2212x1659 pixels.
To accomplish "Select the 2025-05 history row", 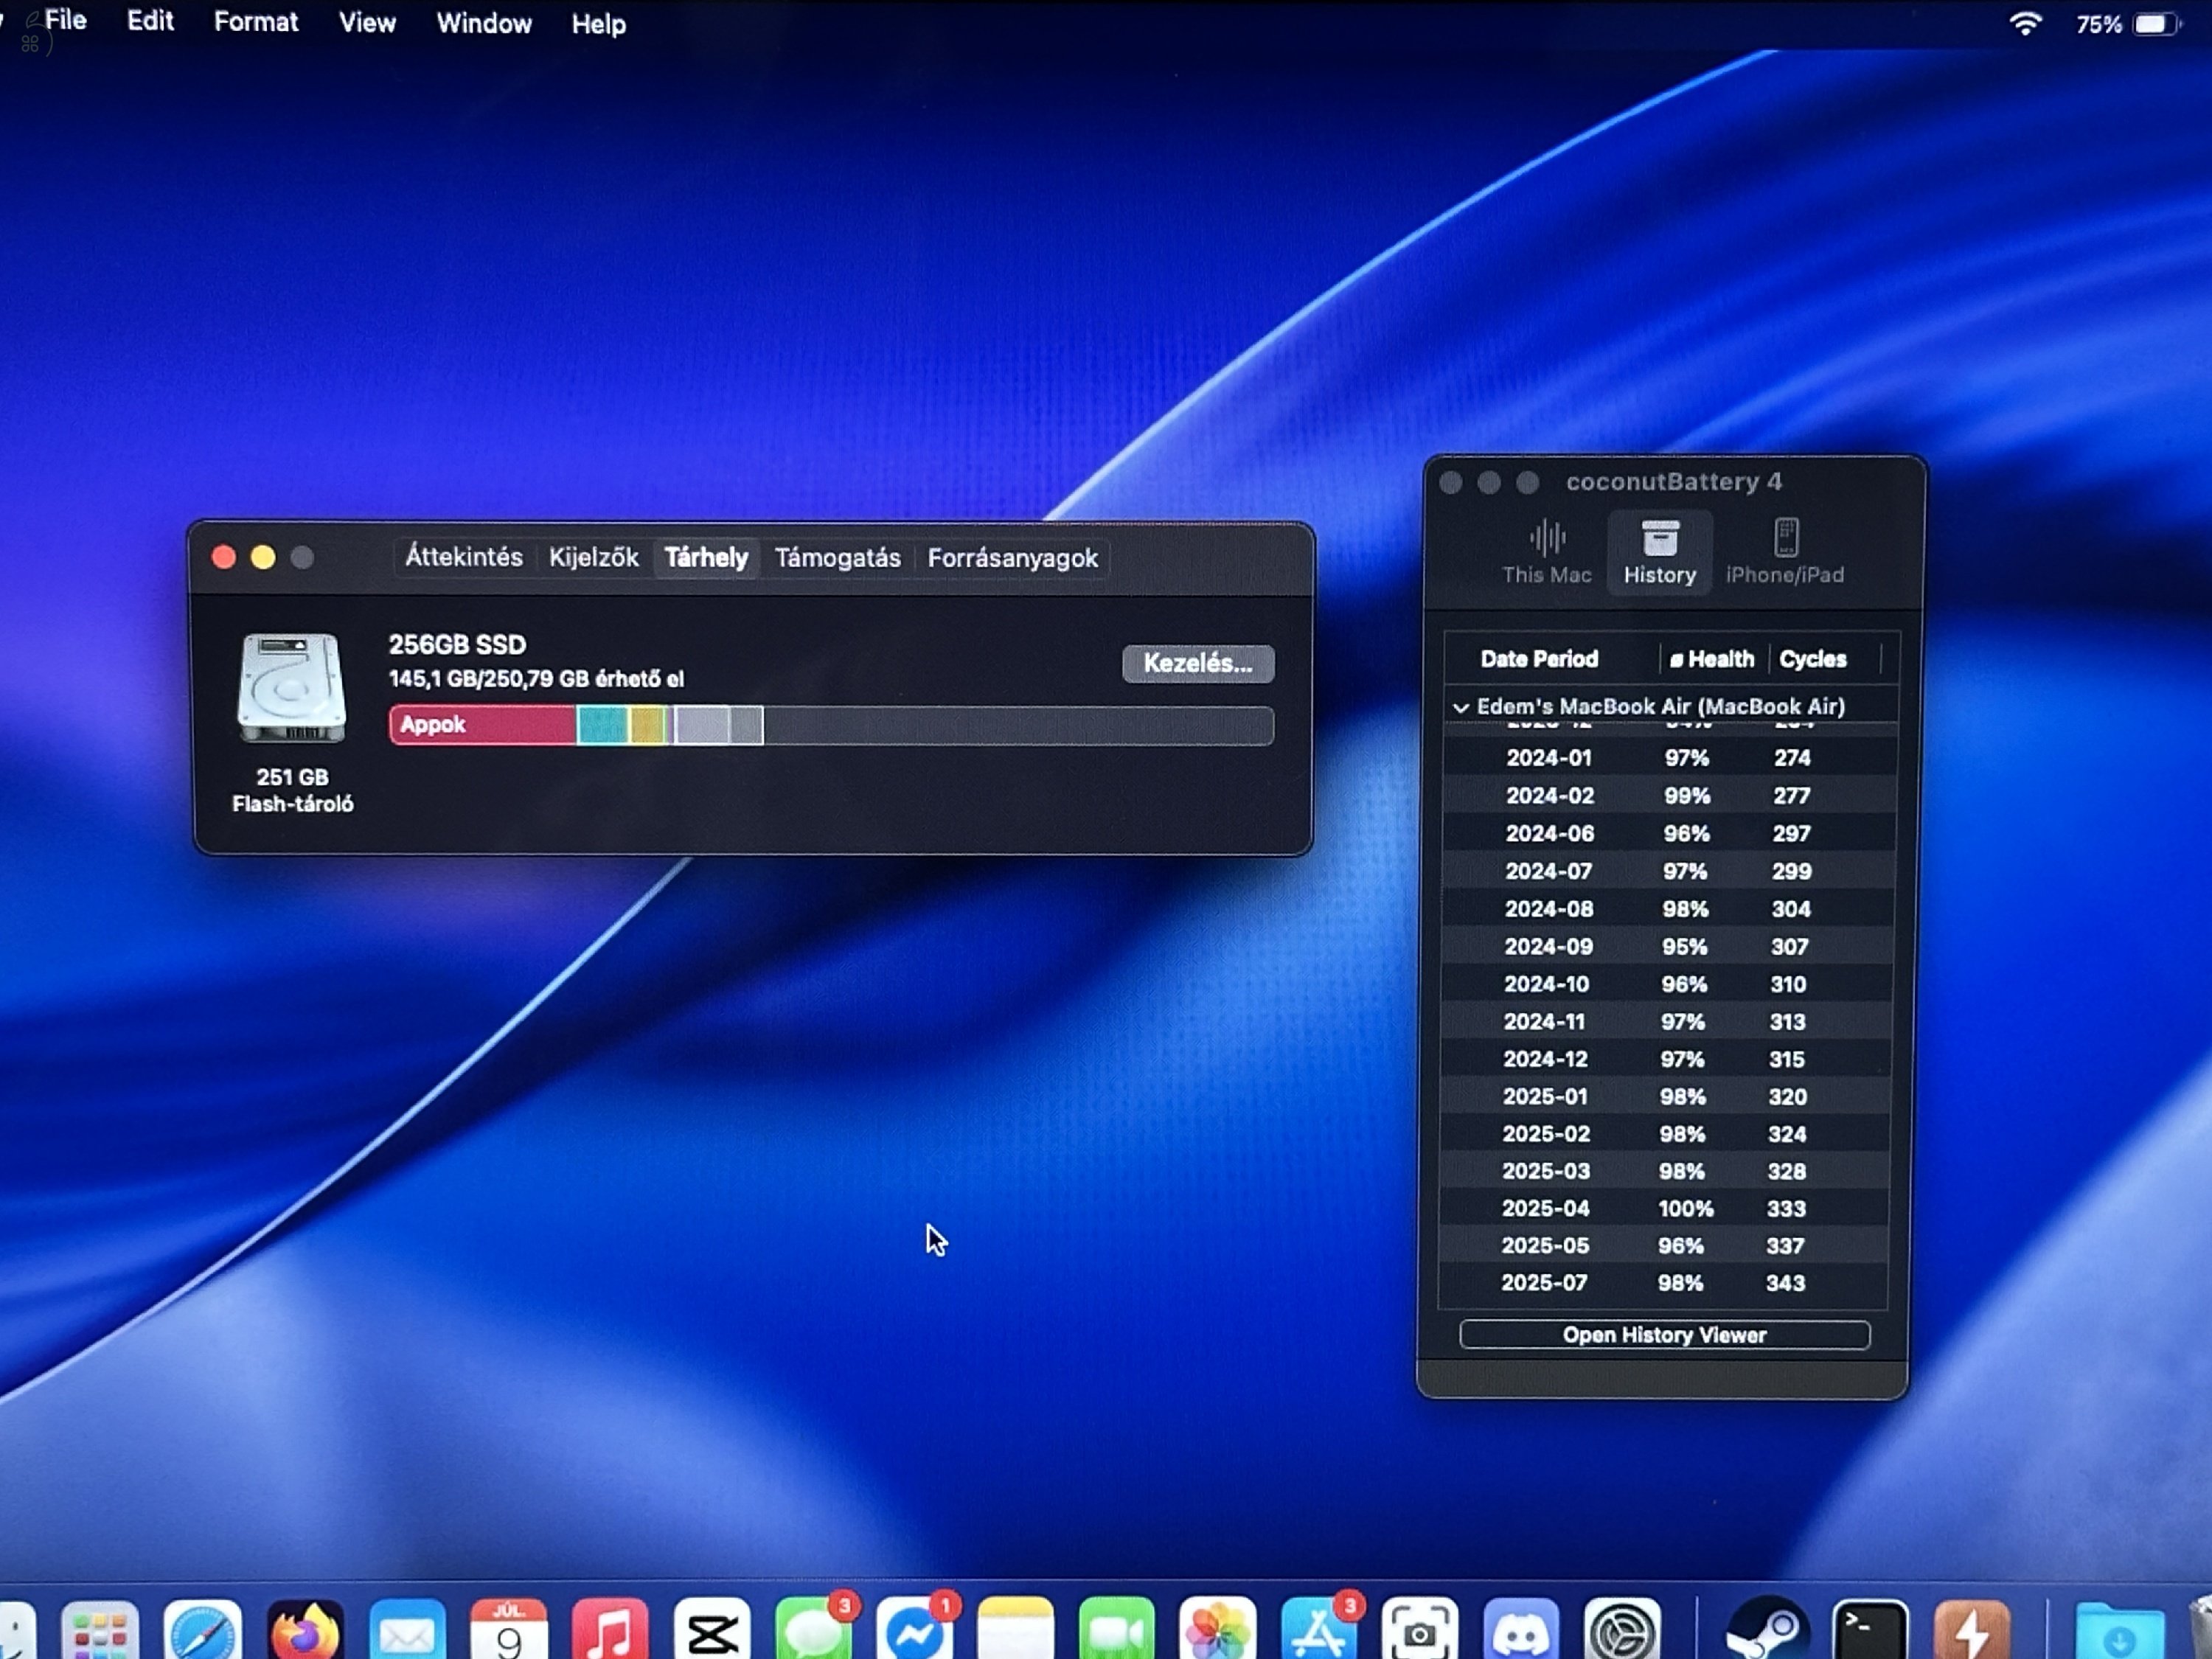I will point(1663,1245).
